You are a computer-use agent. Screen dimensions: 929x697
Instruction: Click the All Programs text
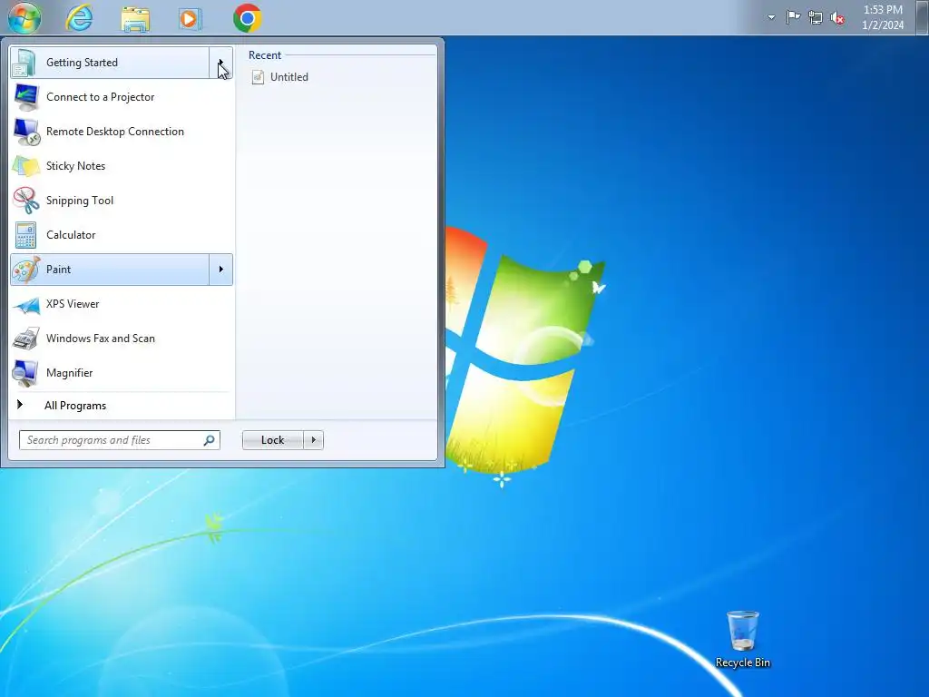pyautogui.click(x=75, y=406)
